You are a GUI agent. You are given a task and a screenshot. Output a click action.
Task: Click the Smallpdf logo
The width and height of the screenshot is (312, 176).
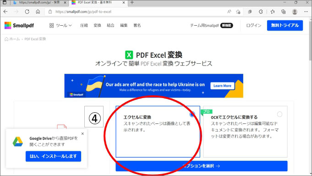click(x=19, y=26)
